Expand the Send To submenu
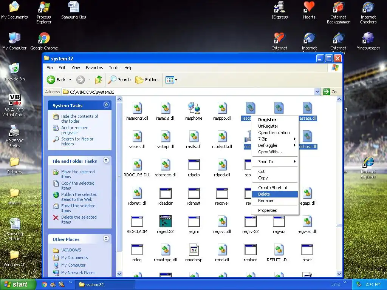Screen dimensions: 387x290 coord(274,162)
